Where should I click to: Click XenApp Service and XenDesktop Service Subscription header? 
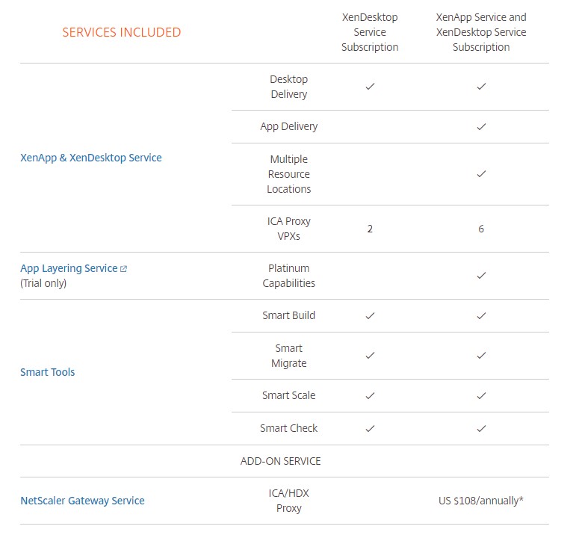481,32
